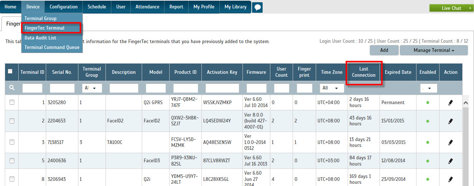The image size is (474, 186).
Task: Click green enabled dot for terminal 3205280
Action: 427,103
